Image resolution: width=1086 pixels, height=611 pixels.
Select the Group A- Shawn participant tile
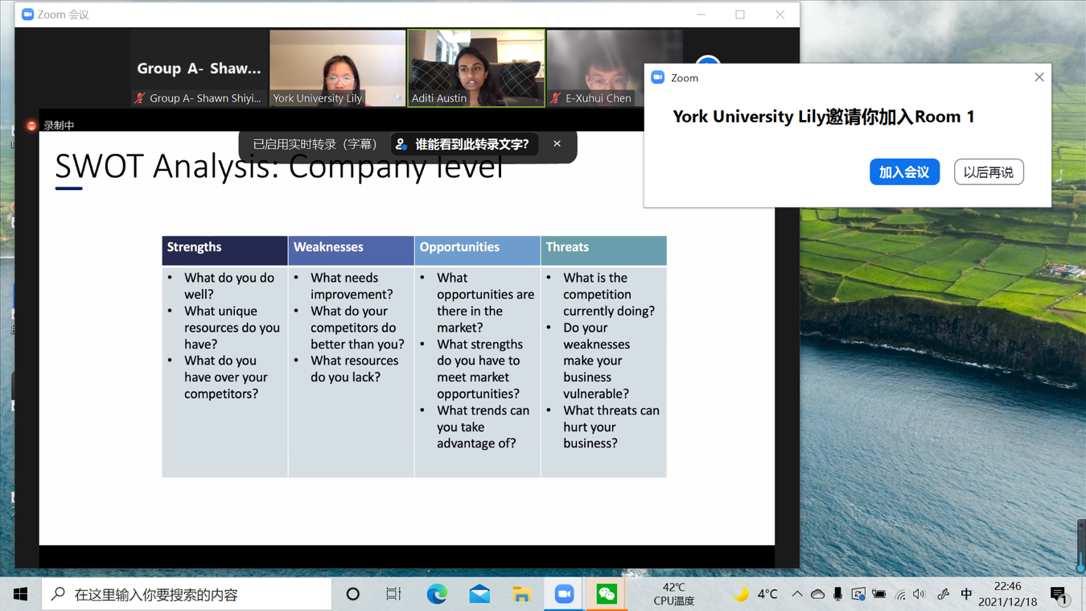click(199, 68)
